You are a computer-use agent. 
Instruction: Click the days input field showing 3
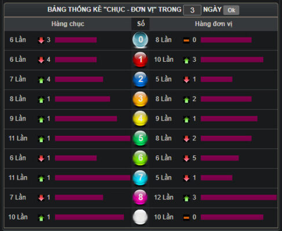tap(192, 10)
